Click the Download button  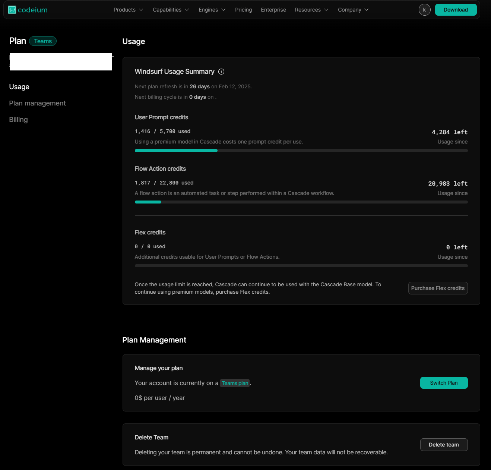coord(456,10)
